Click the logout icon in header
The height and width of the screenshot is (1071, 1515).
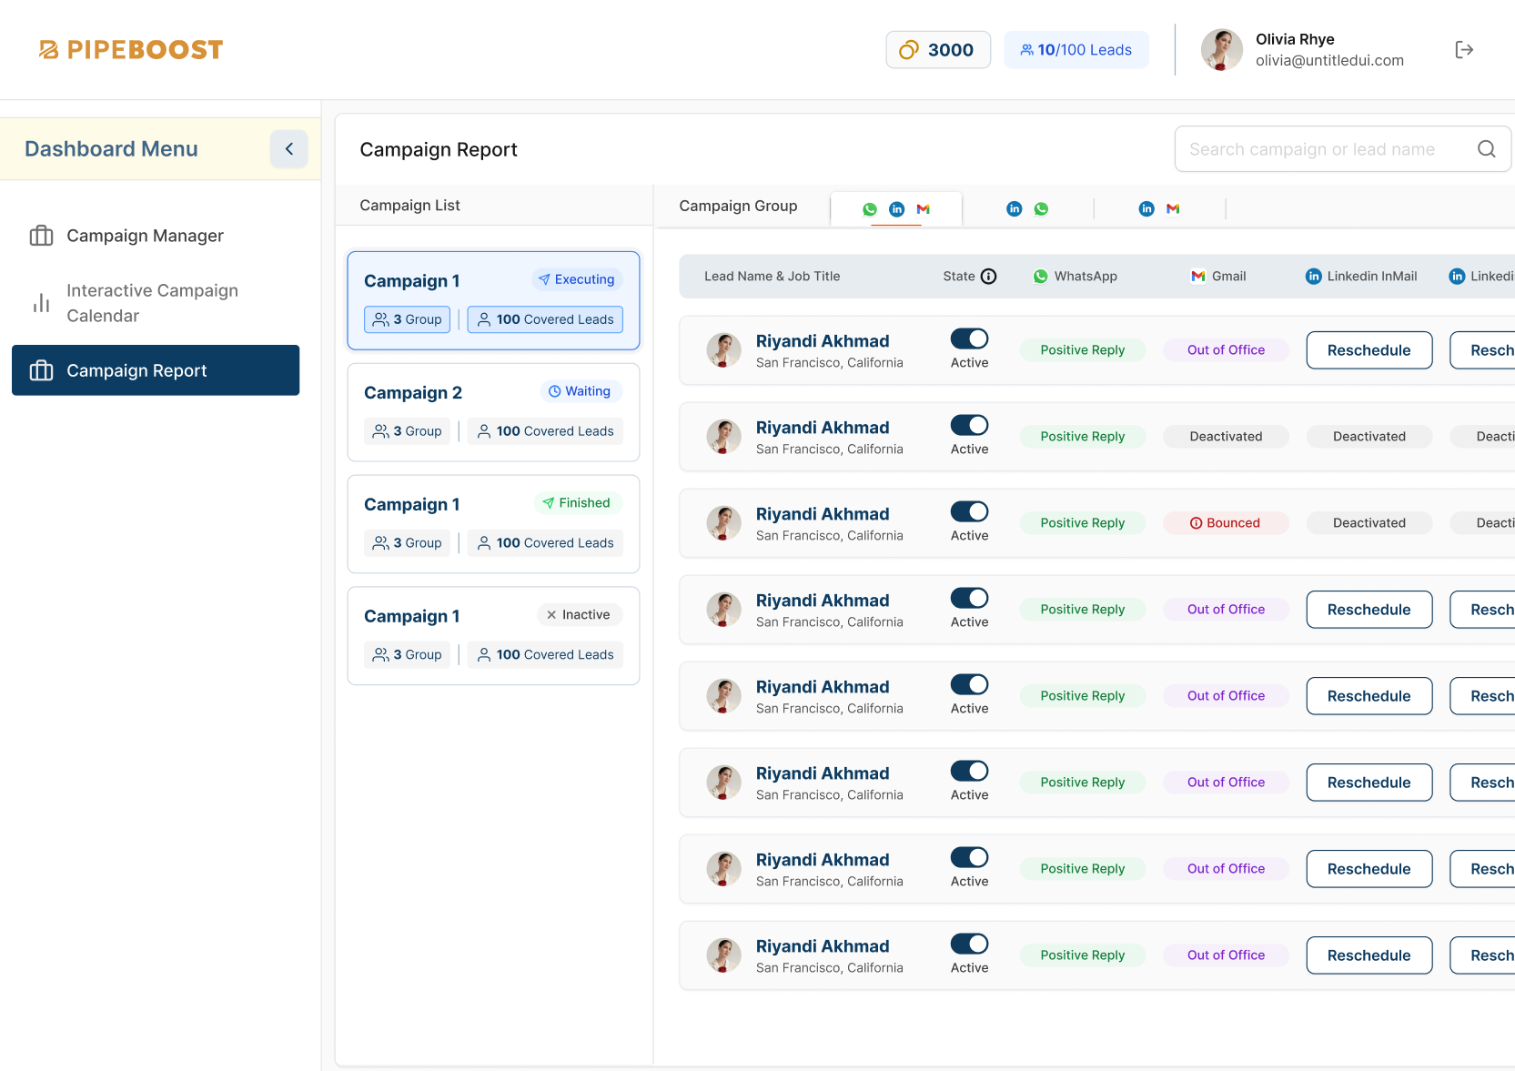[1464, 50]
